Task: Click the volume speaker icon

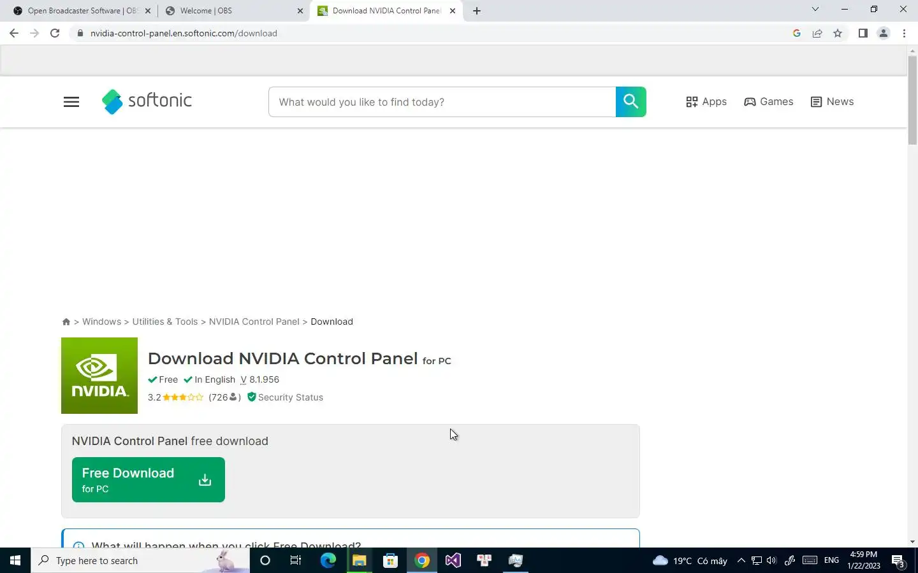Action: point(771,560)
